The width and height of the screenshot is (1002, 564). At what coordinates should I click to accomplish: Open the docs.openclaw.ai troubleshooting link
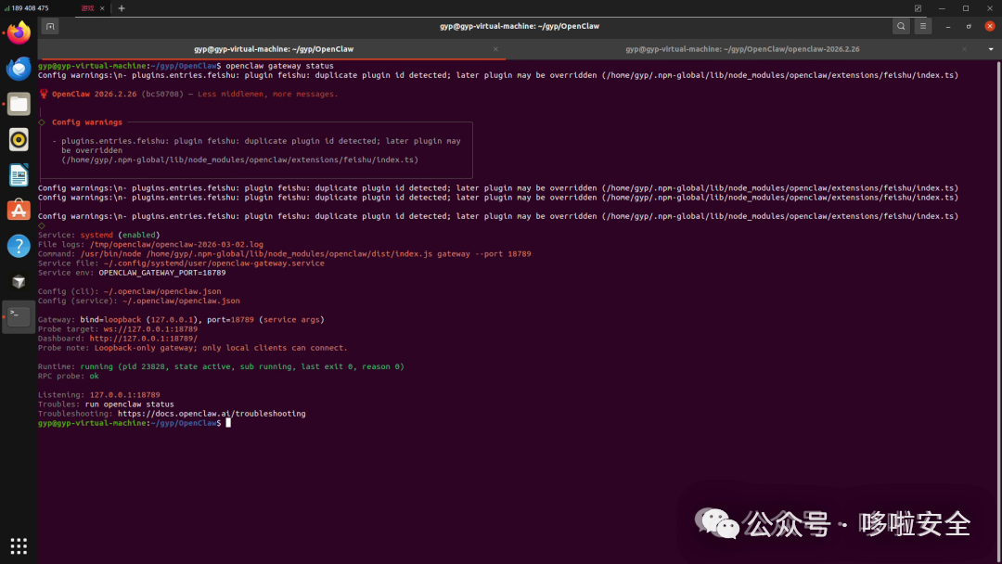point(212,414)
